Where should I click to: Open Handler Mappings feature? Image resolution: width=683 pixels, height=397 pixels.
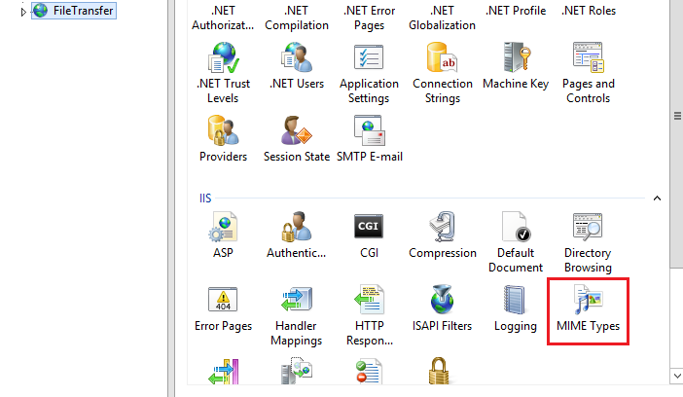tap(296, 315)
